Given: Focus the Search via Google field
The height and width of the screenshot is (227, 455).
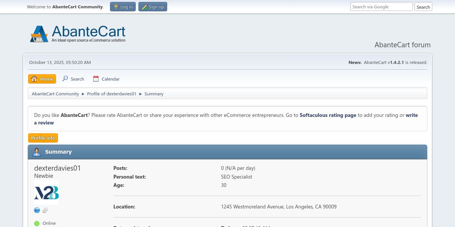Looking at the screenshot, I should tap(381, 6).
